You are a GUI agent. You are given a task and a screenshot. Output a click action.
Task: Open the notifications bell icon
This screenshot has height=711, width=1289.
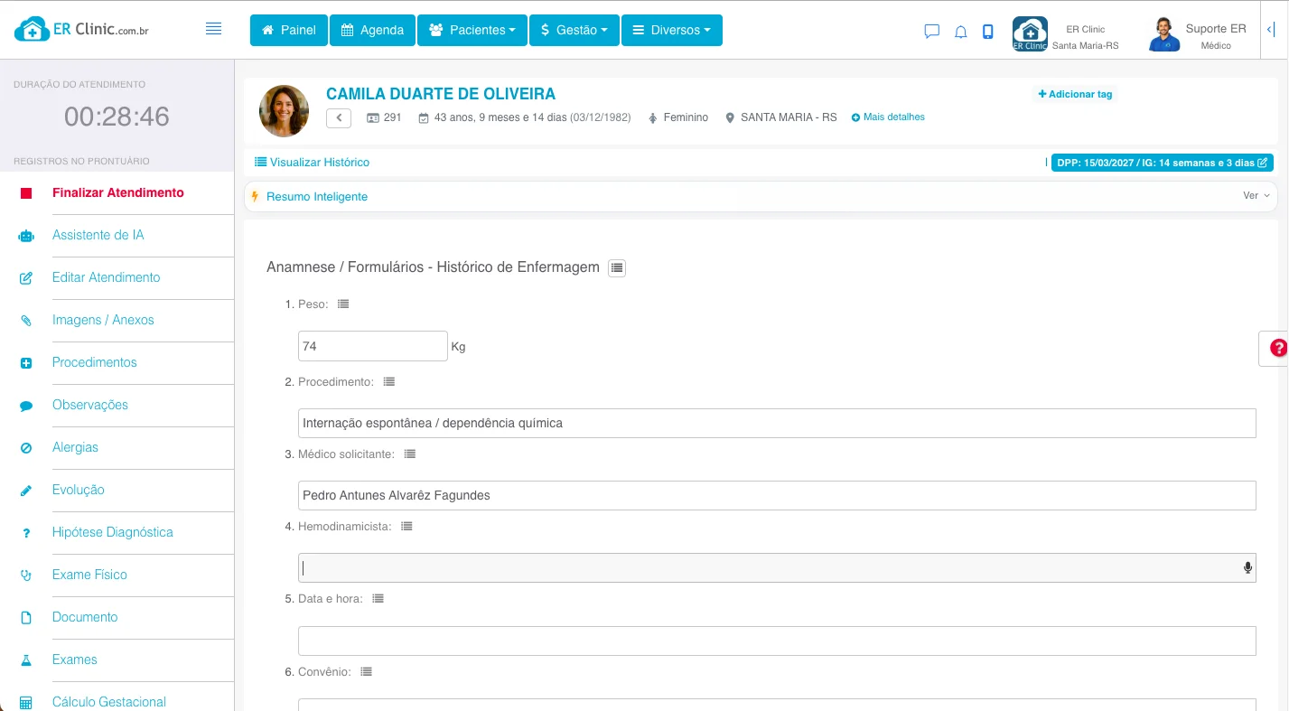coord(961,32)
